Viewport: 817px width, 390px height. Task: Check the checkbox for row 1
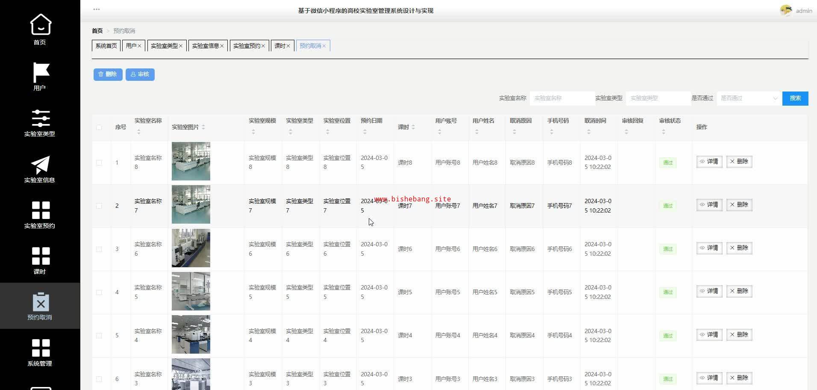pos(99,163)
